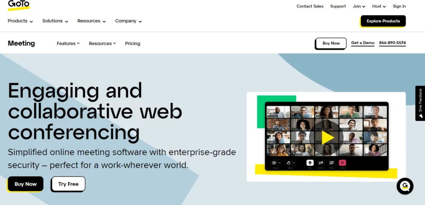
Task: Open the Contact Sales link
Action: pyautogui.click(x=310, y=6)
